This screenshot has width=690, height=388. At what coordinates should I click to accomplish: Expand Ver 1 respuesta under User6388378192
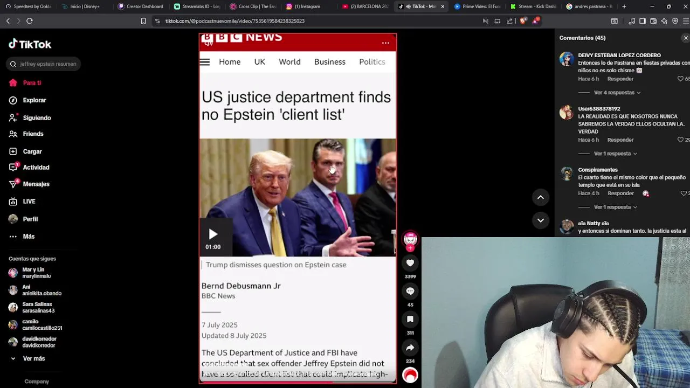tap(616, 154)
